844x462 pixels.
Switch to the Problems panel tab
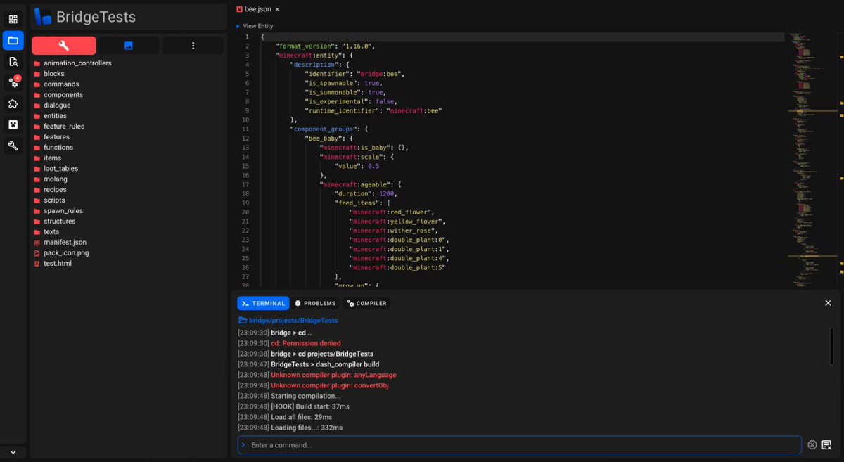coord(314,303)
